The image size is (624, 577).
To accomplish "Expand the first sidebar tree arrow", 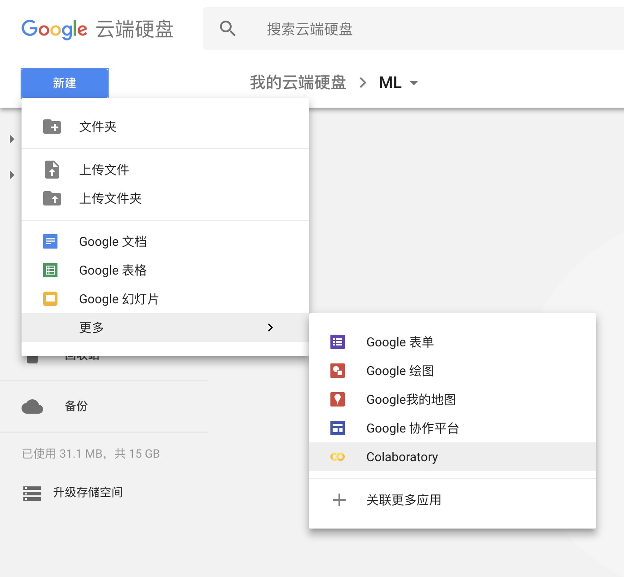I will (x=12, y=139).
